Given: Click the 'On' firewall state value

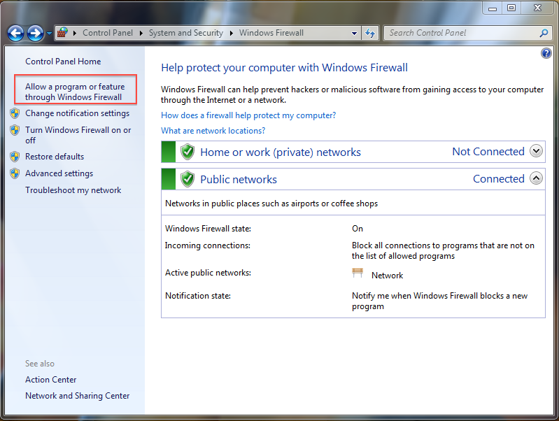Looking at the screenshot, I should pos(358,229).
